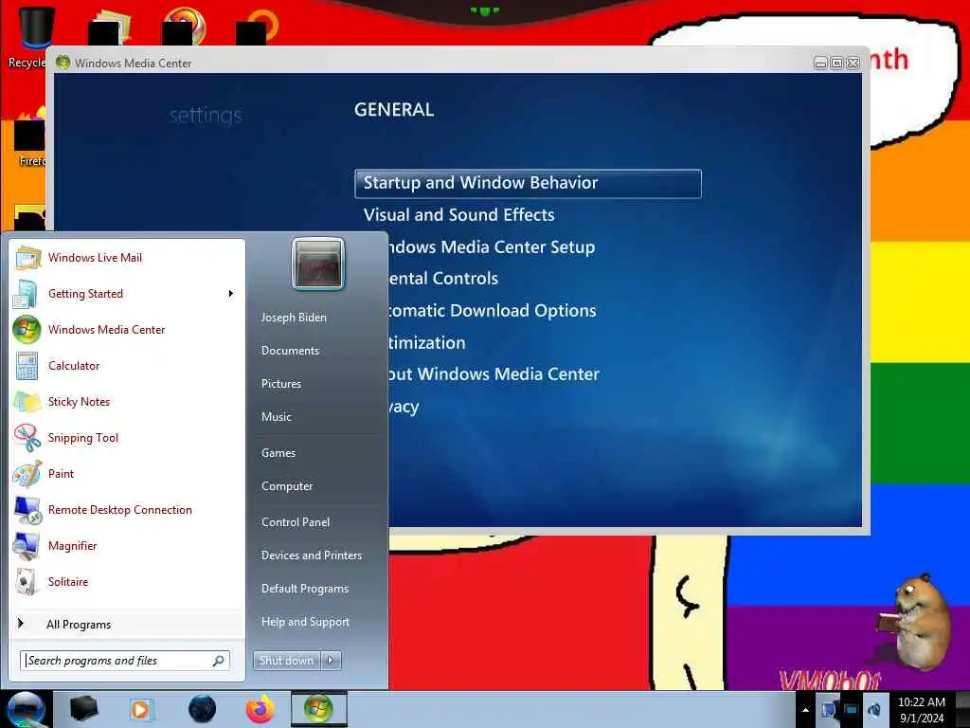Image resolution: width=970 pixels, height=728 pixels.
Task: Open Default Programs
Action: point(304,589)
